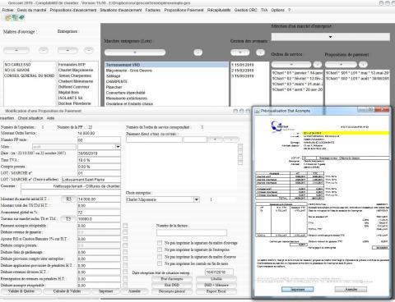This screenshot has height=302, width=395.
Task: Click the Etat DGD button
Action: [172, 285]
